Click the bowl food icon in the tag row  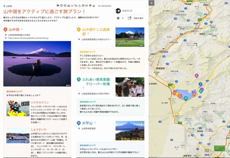point(87,6)
